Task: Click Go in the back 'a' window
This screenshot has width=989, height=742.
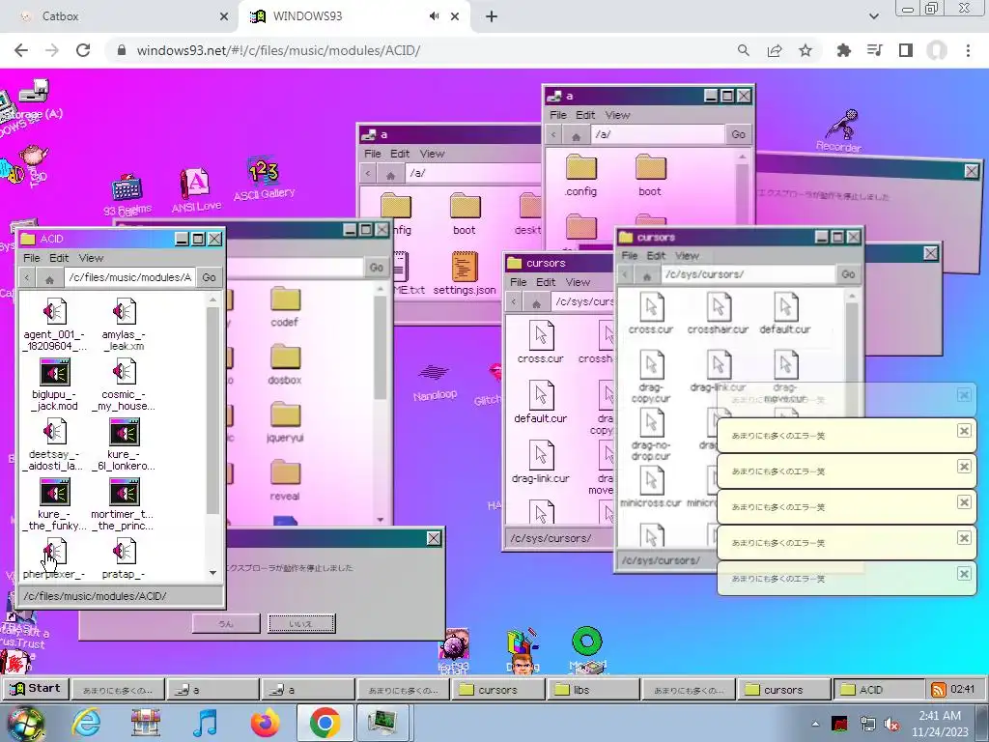Action: tap(739, 133)
